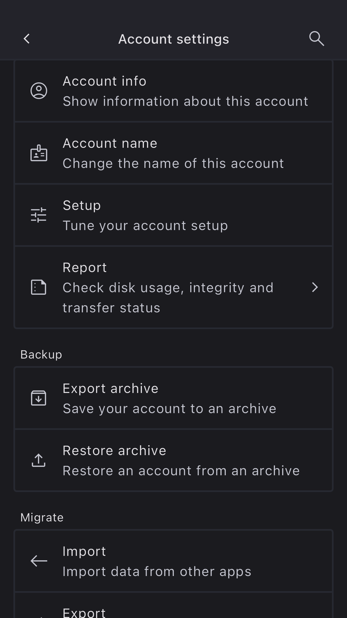Expand Report with the right chevron
This screenshot has height=618, width=347.
(x=315, y=287)
